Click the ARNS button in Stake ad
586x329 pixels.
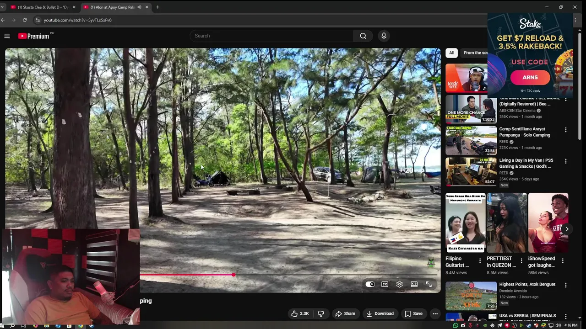530,77
